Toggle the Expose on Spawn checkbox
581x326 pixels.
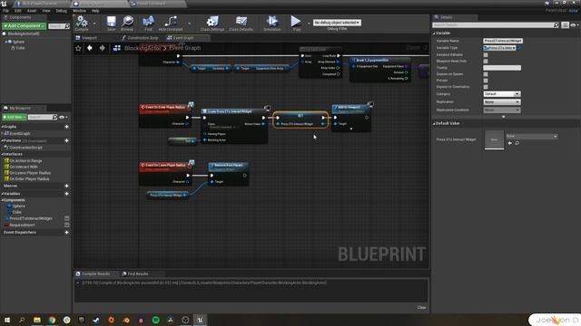(486, 74)
